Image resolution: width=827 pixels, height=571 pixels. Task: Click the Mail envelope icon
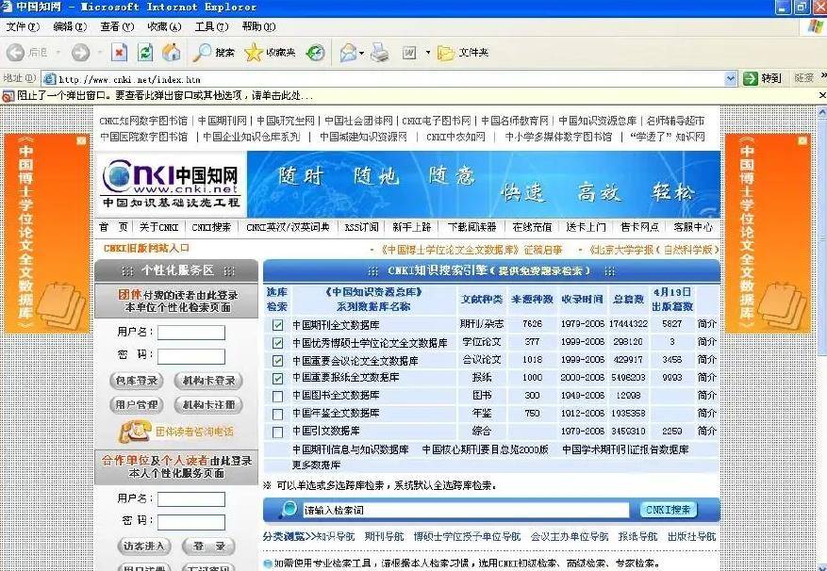(x=348, y=52)
